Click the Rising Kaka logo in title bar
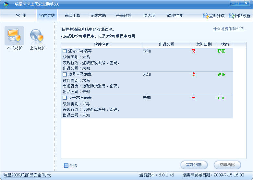253x180 pixels. (x=6, y=4)
